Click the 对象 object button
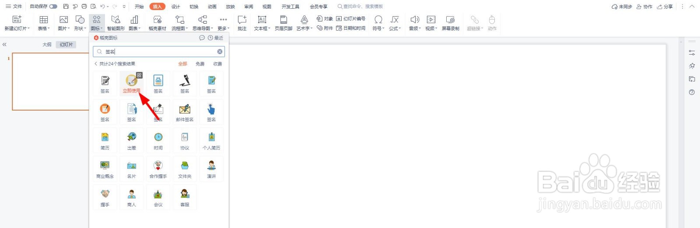 point(325,19)
